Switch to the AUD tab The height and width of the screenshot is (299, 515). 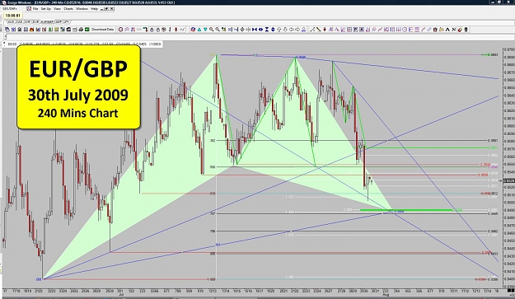(11, 21)
